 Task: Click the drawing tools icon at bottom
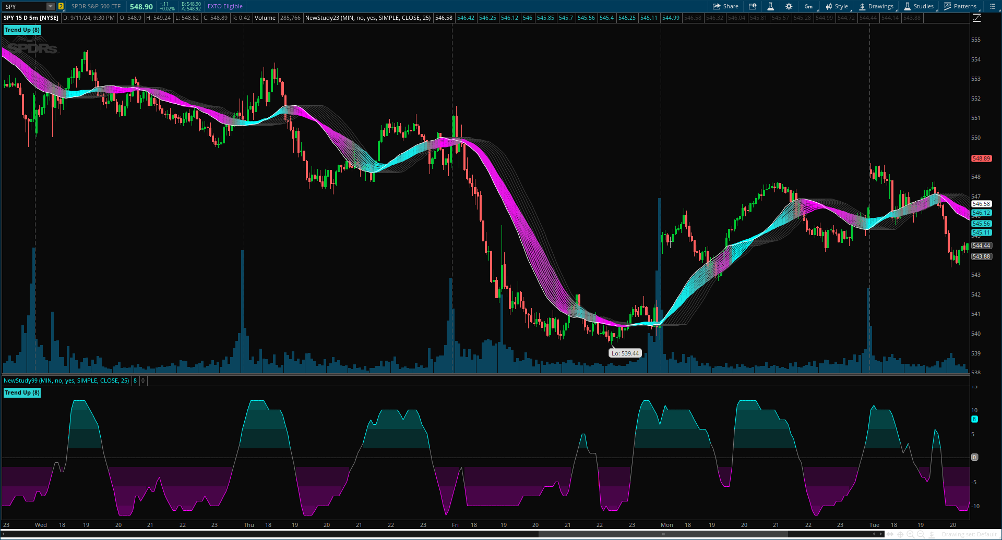[x=932, y=534]
